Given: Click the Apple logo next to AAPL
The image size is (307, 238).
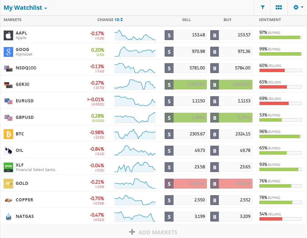Looking at the screenshot, I should pyautogui.click(x=8, y=35).
